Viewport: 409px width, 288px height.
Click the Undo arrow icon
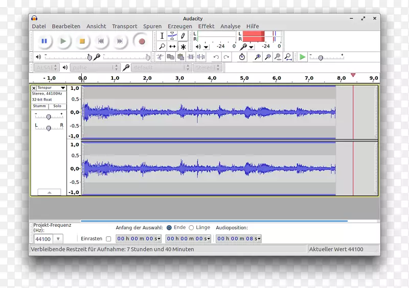click(216, 57)
